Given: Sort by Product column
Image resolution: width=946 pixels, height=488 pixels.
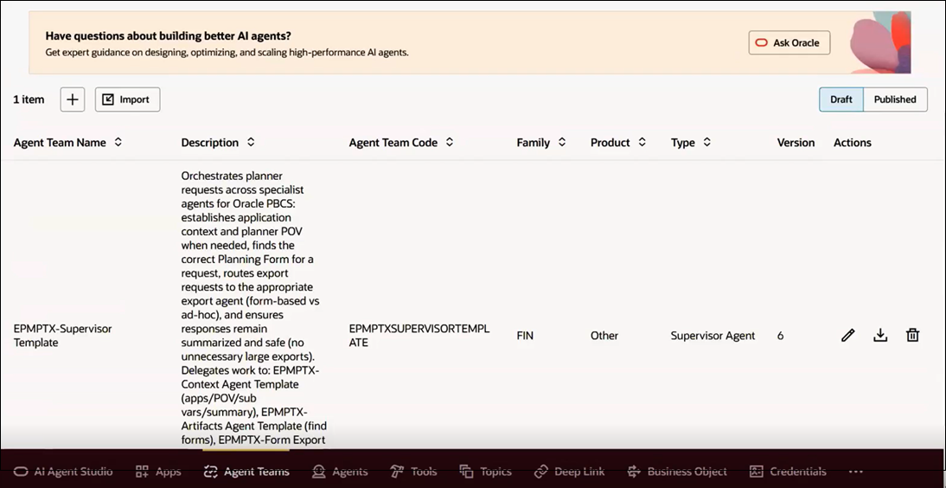Looking at the screenshot, I should pyautogui.click(x=642, y=143).
